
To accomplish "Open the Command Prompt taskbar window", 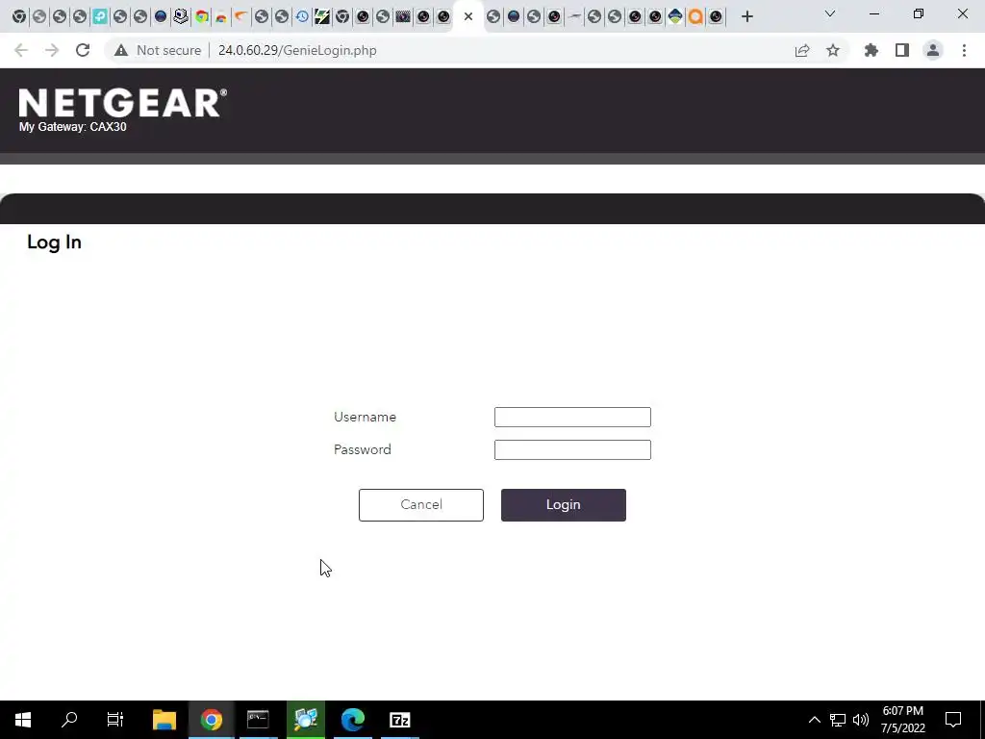I will [x=258, y=720].
